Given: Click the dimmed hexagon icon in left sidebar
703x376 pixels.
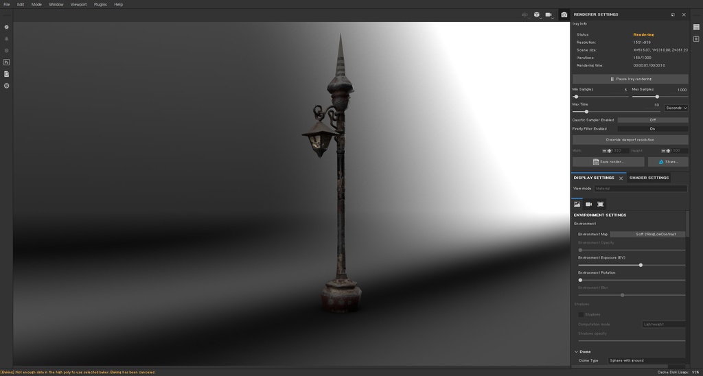Looking at the screenshot, I should pos(6,51).
